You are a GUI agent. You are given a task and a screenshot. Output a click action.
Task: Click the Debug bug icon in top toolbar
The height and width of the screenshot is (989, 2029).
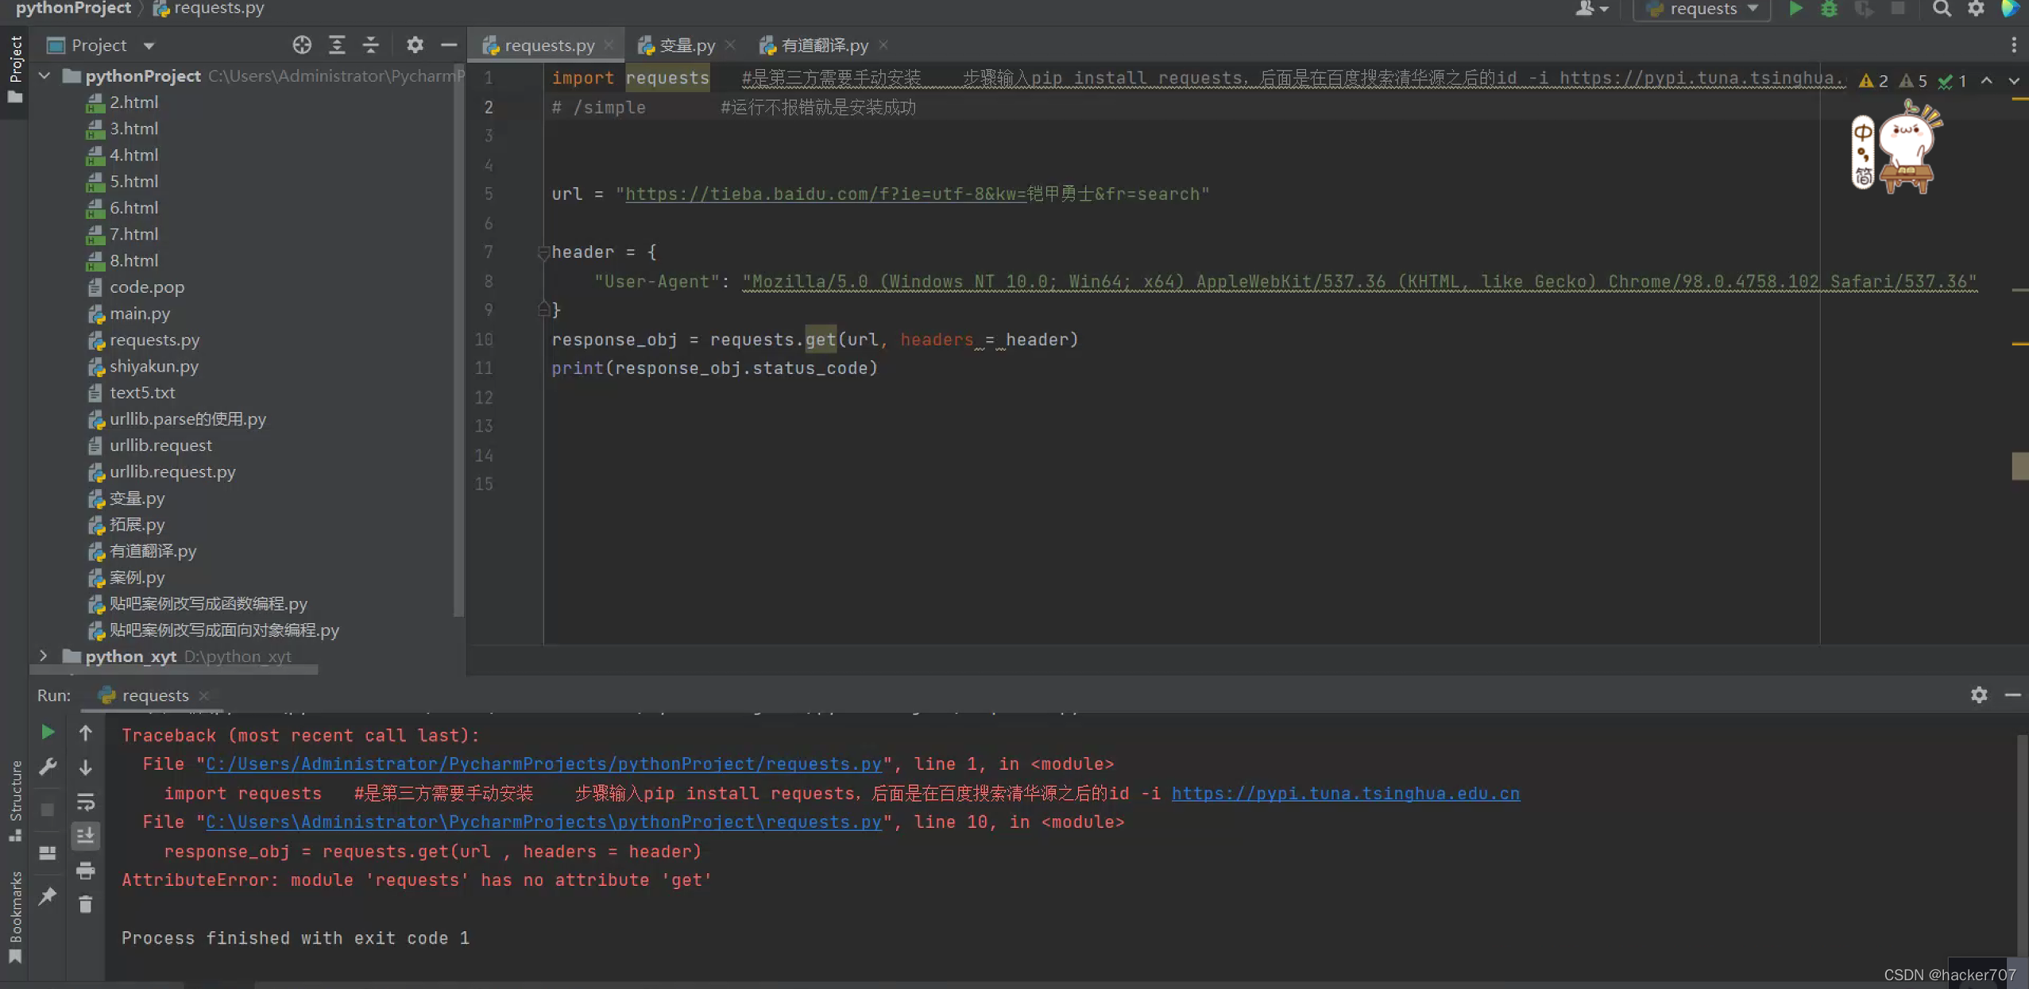(x=1829, y=9)
